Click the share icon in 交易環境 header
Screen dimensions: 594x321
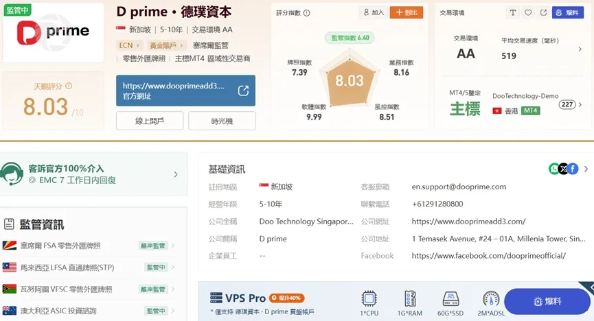coord(544,12)
